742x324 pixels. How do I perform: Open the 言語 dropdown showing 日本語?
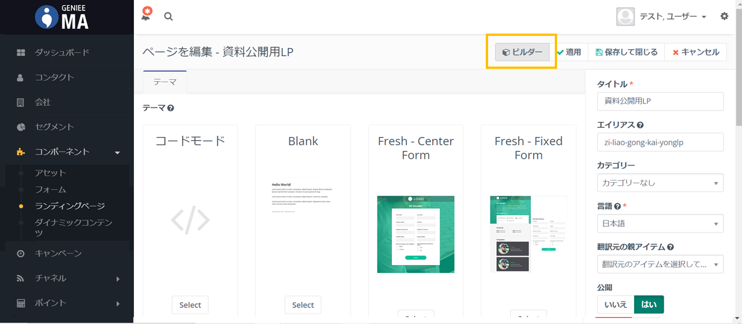coord(660,223)
